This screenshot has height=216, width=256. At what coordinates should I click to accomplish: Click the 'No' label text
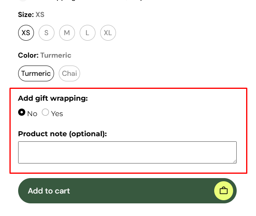point(32,114)
